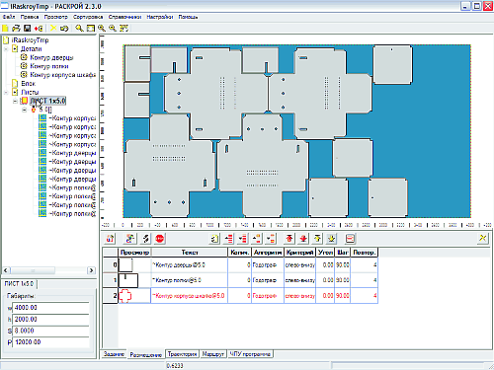
Task: Select the iRaskroyTmp root node
Action: [x=30, y=40]
